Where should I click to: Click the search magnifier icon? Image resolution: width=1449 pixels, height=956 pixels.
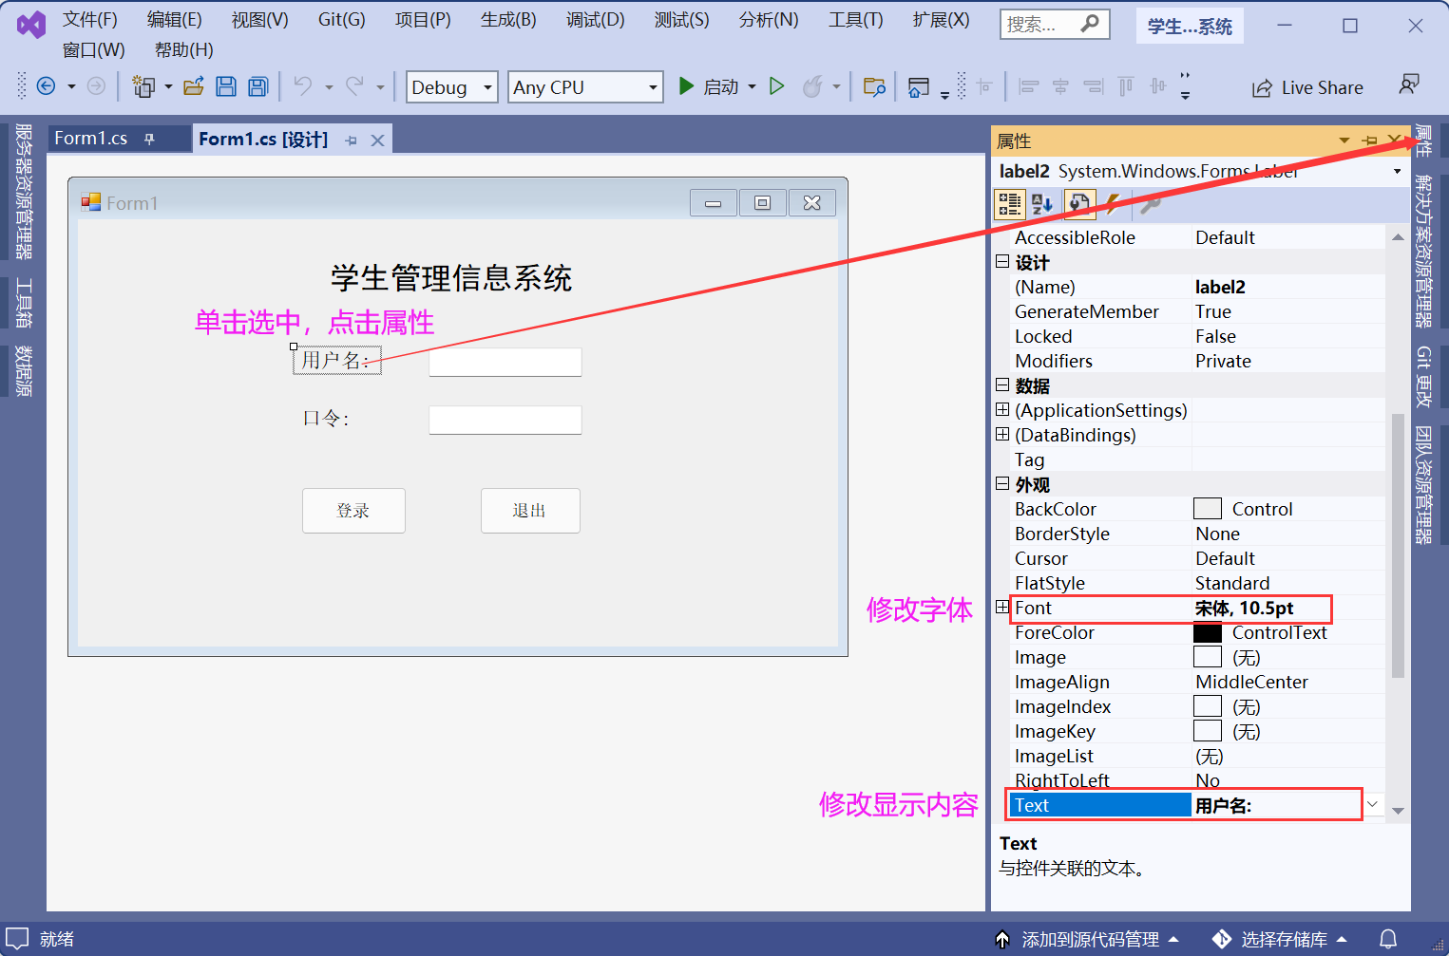click(x=1090, y=24)
